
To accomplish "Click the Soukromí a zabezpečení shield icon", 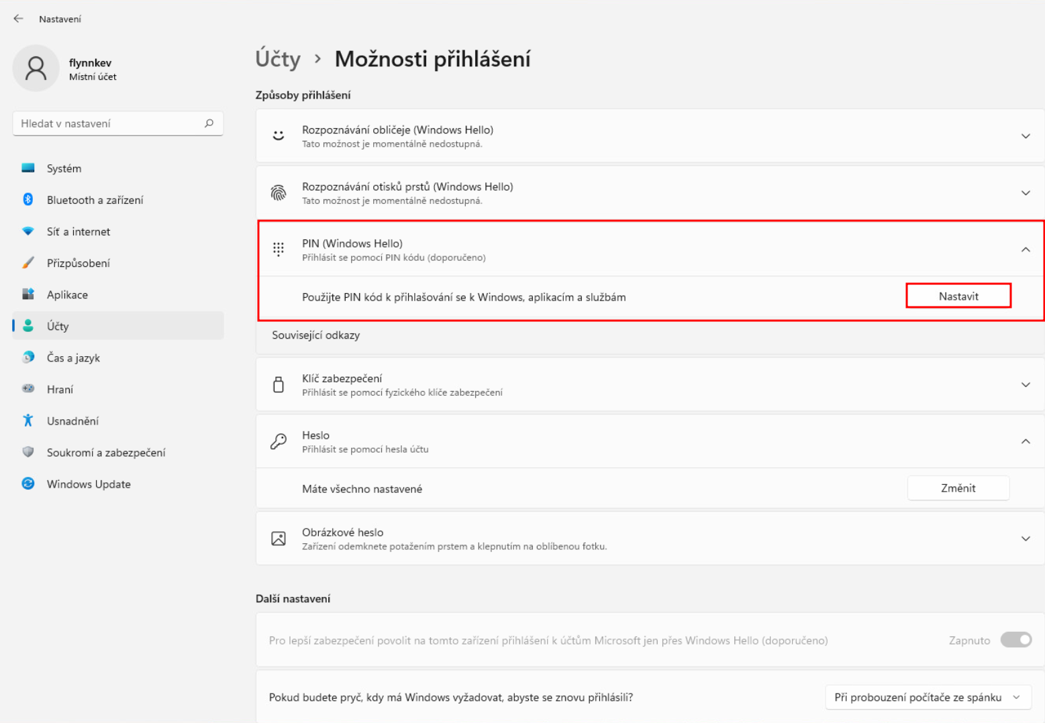I will [x=28, y=452].
